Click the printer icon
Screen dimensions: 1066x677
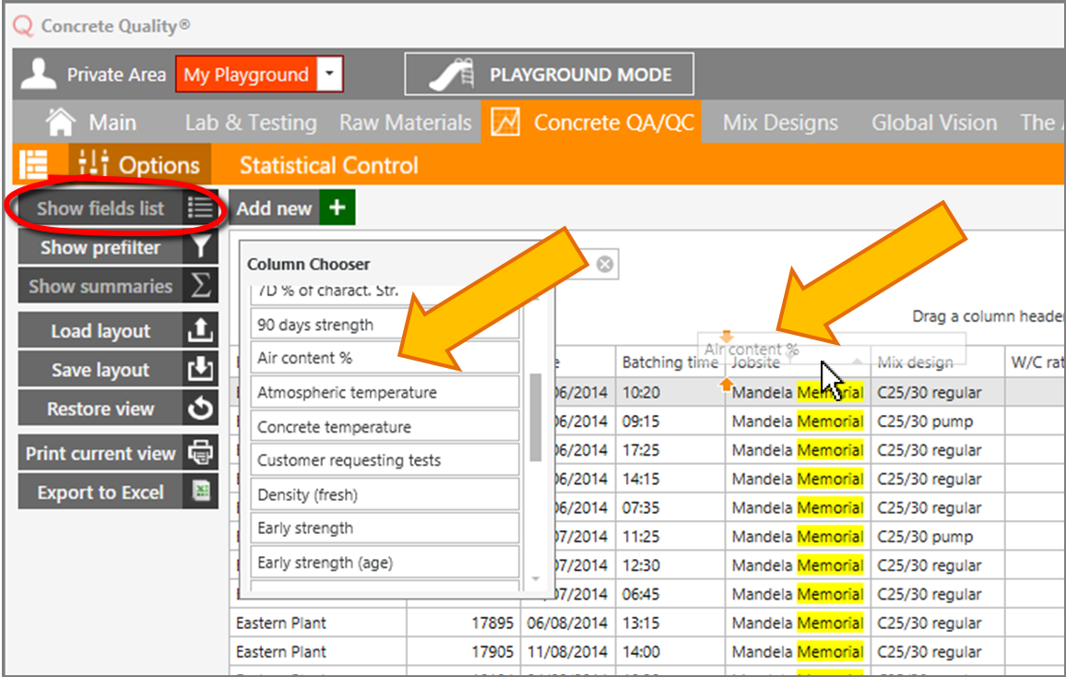tap(200, 453)
